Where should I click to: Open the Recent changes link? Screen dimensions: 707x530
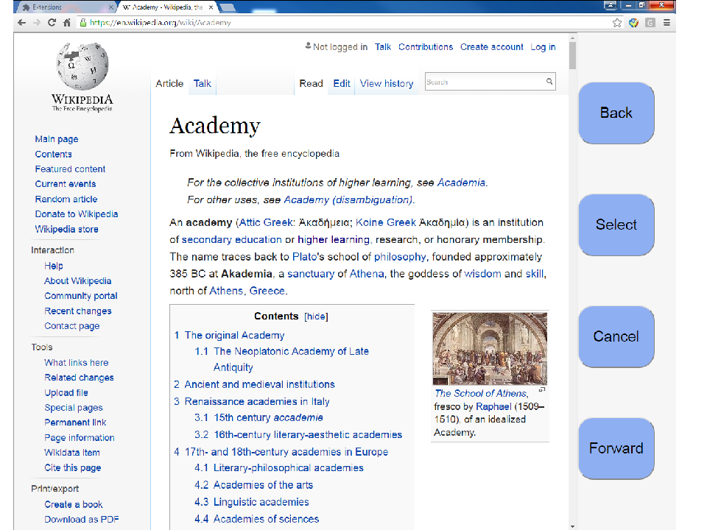coord(78,311)
